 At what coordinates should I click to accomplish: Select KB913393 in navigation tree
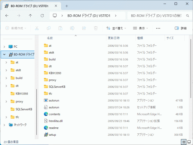click(22, 94)
